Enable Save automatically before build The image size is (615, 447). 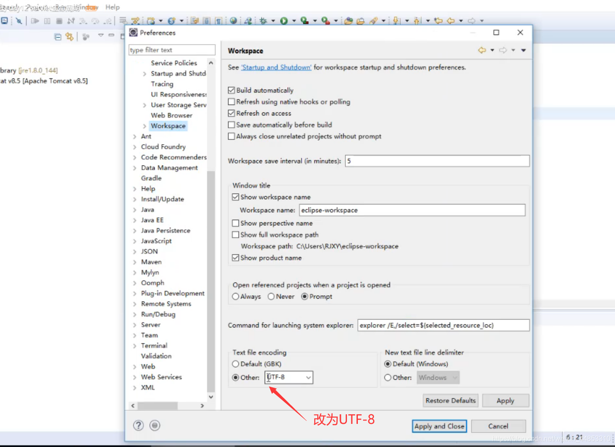[x=231, y=125]
